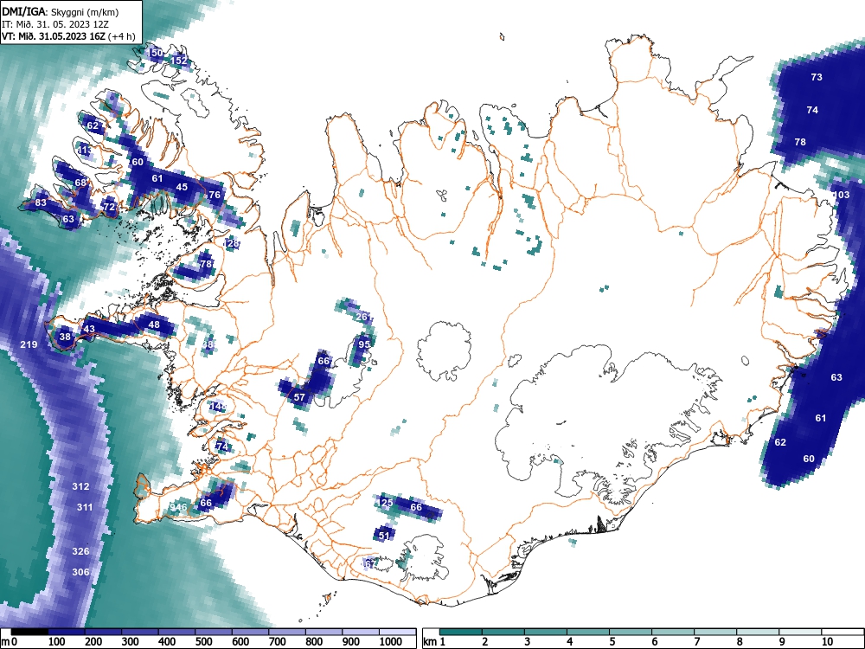The width and height of the screenshot is (865, 649).
Task: Select the visibility value 67
Action: [370, 564]
